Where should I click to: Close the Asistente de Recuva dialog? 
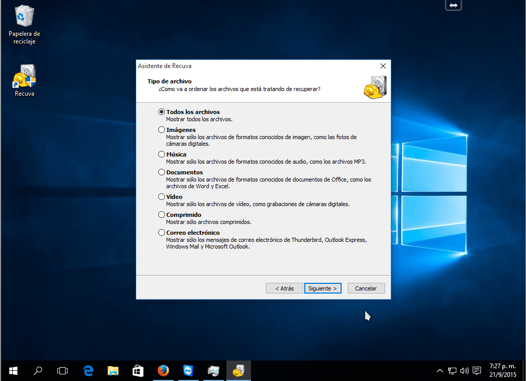(x=383, y=66)
